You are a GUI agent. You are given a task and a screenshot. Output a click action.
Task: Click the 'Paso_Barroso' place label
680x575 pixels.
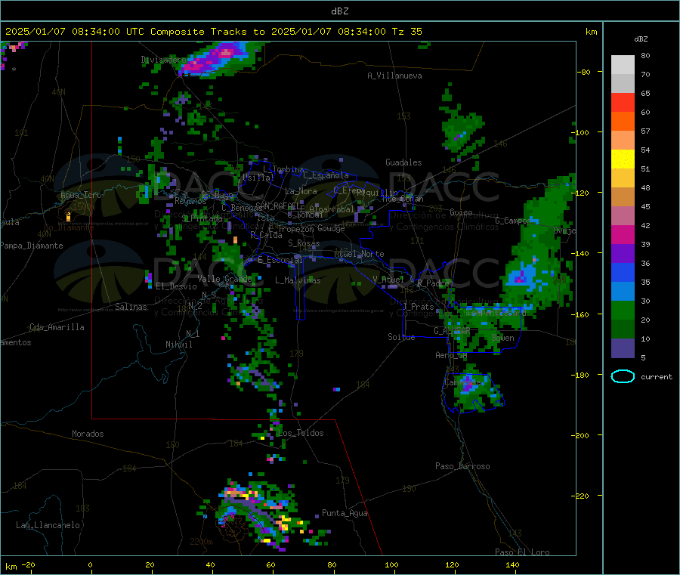click(x=462, y=466)
